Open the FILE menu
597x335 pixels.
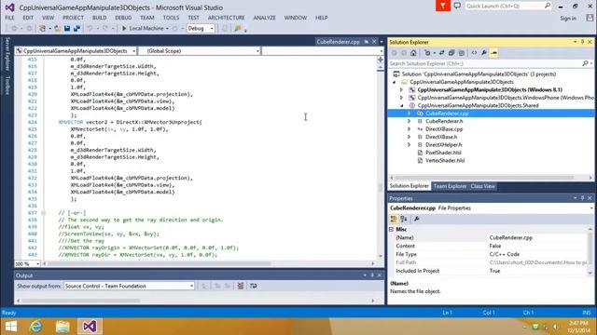pyautogui.click(x=9, y=18)
